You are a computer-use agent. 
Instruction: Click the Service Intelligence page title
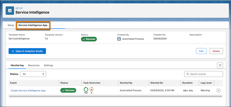point(32,12)
